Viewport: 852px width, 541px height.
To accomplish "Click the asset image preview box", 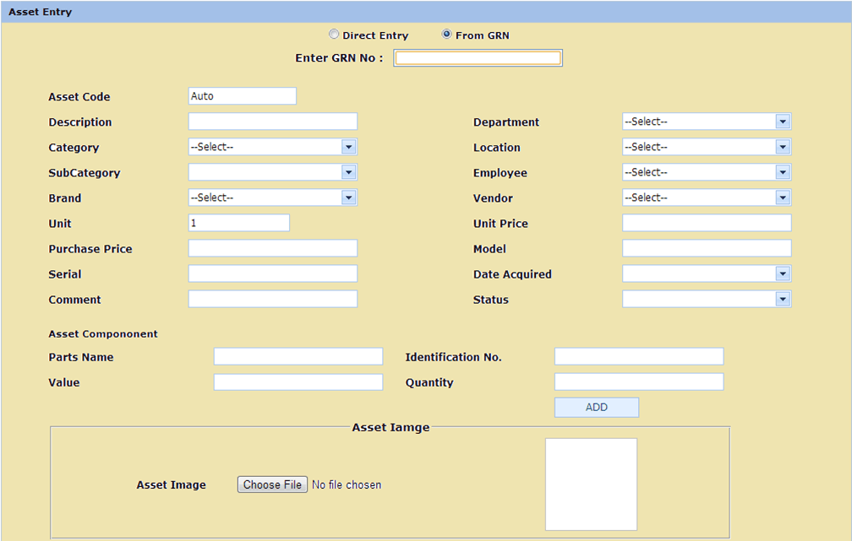I will pos(591,484).
